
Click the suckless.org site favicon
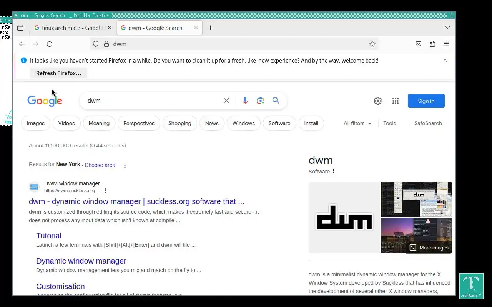[x=34, y=187]
